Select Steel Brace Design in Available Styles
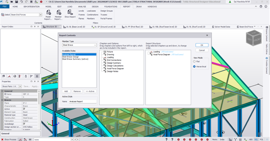 tap(71, 57)
